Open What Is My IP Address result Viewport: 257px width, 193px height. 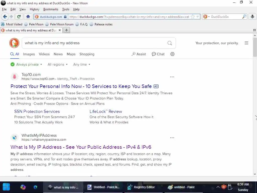point(81,147)
